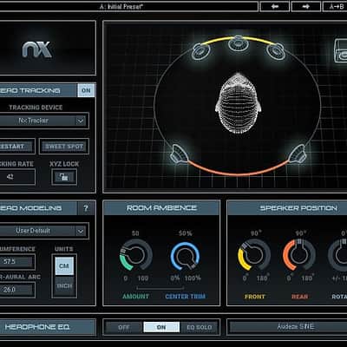
Task: Open the Audeze headphone model selector
Action: pos(288,327)
